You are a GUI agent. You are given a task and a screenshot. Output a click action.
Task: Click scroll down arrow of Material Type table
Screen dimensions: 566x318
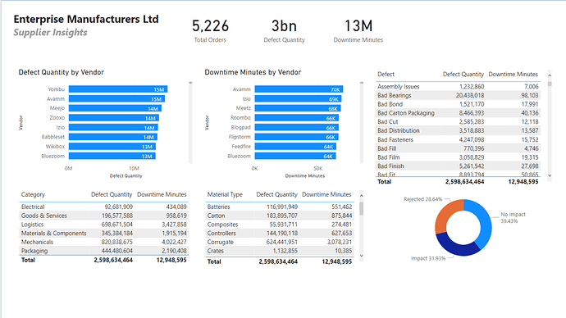(361, 256)
